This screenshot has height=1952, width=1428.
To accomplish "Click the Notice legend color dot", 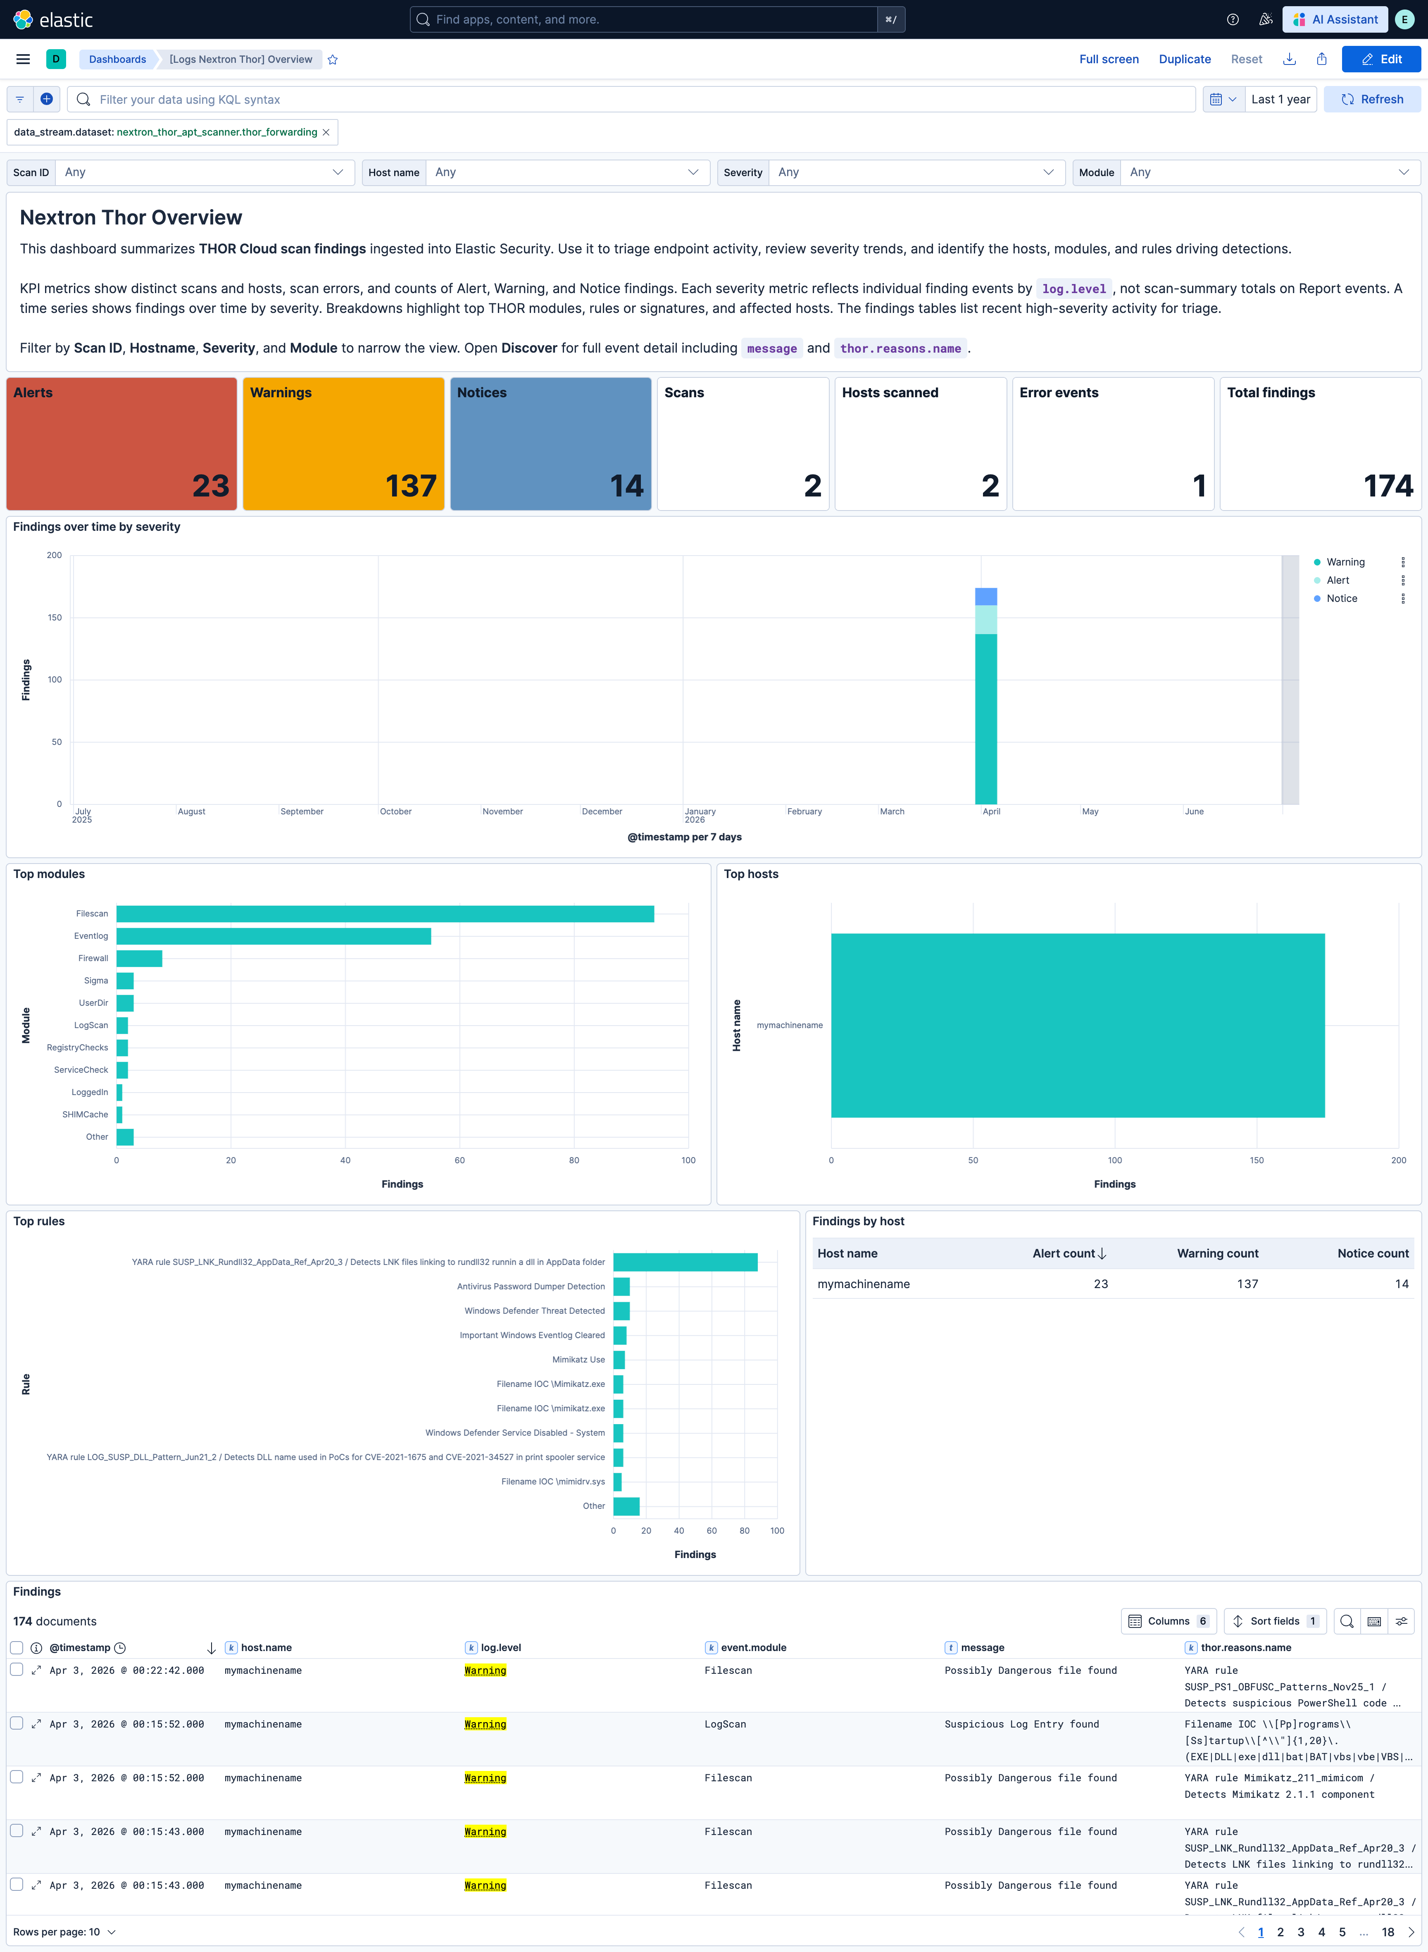I will pyautogui.click(x=1316, y=599).
